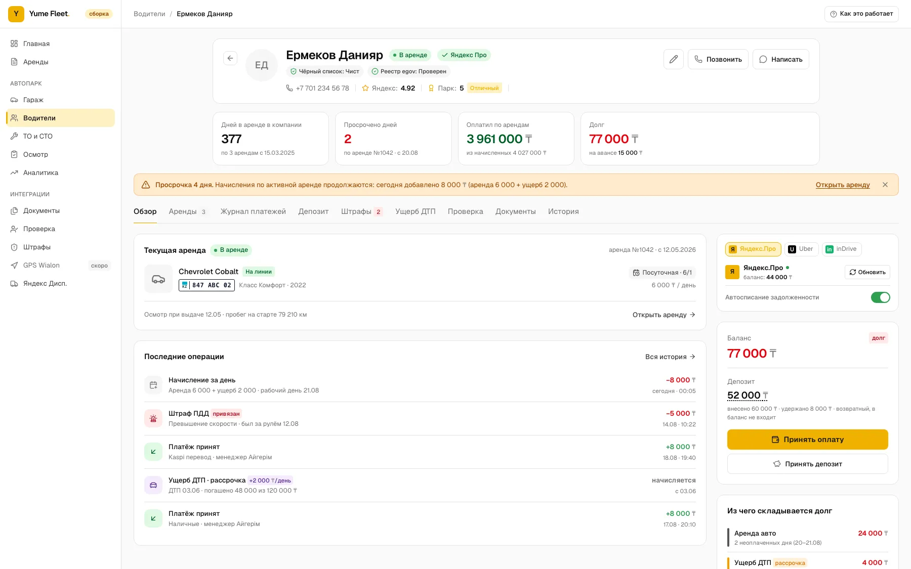Click the siren icon for Штраф ПДД

[x=153, y=418]
